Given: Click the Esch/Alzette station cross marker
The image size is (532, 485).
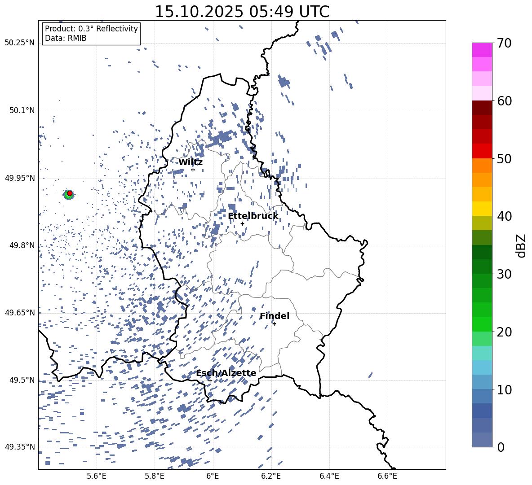Looking at the screenshot, I should pyautogui.click(x=210, y=380).
